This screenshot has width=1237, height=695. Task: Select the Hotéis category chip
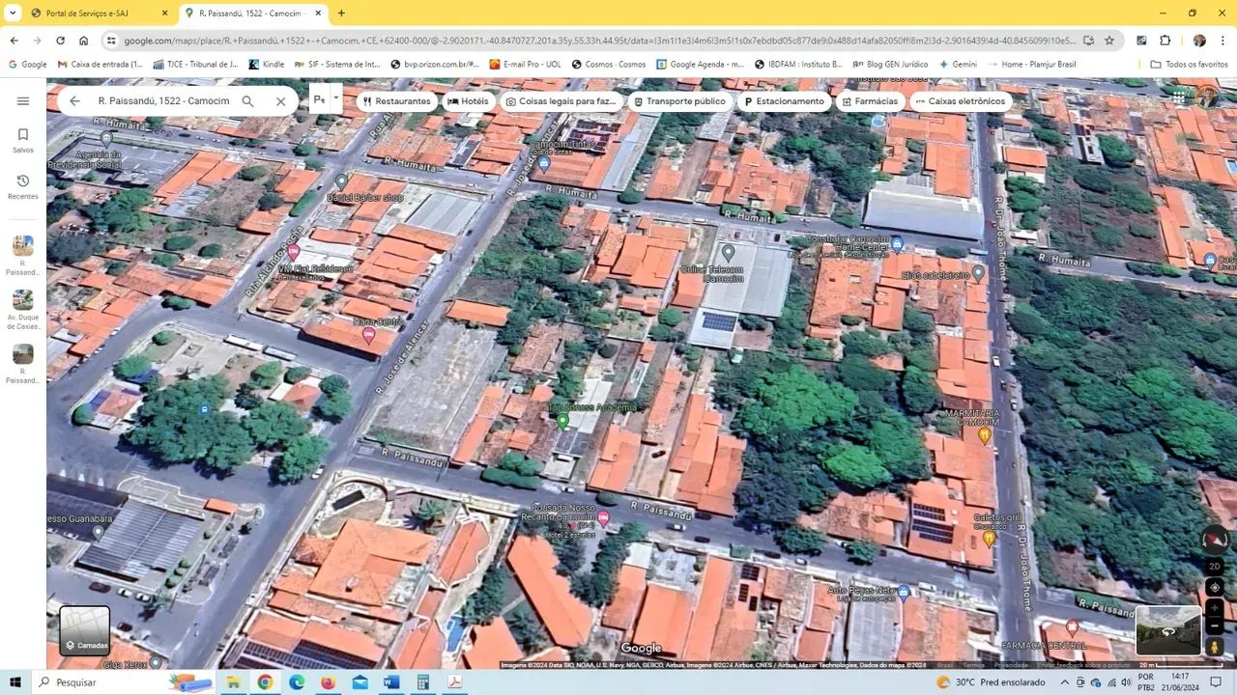point(469,101)
